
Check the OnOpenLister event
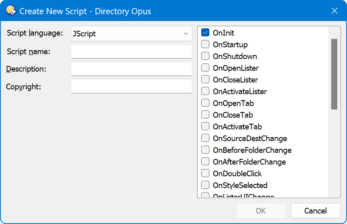pos(205,68)
